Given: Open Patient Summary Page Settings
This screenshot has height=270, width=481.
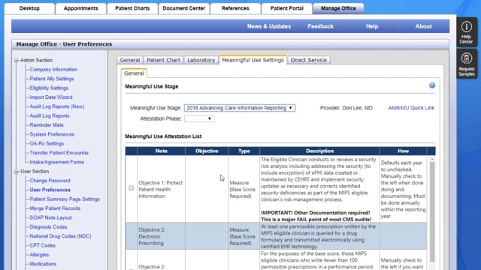Looking at the screenshot, I should click(x=65, y=199).
